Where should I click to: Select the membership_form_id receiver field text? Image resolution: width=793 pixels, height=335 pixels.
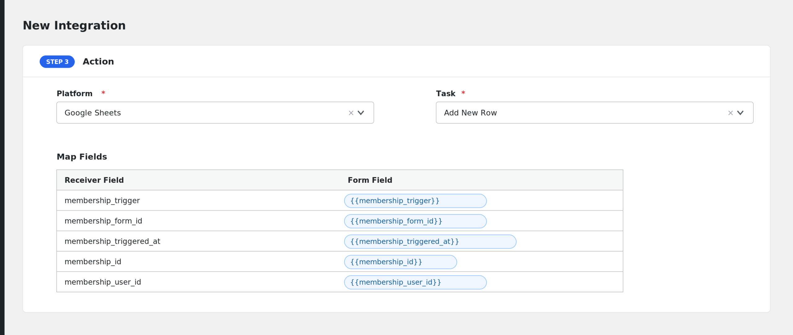tap(103, 221)
